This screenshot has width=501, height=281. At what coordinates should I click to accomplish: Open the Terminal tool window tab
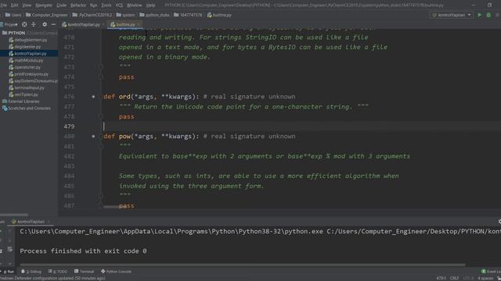pos(84,272)
